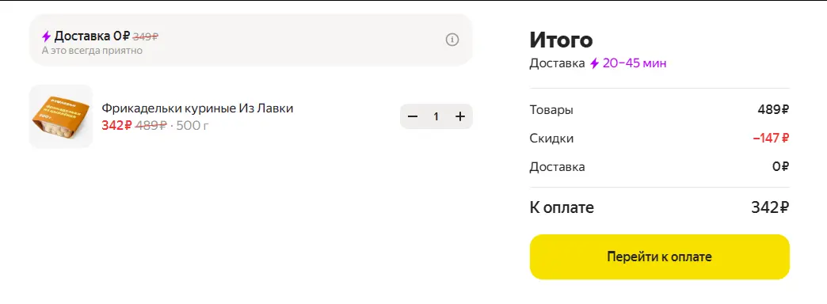
Task: Click the purple lightning icon beside Доставка 0₽
Action: [47, 36]
